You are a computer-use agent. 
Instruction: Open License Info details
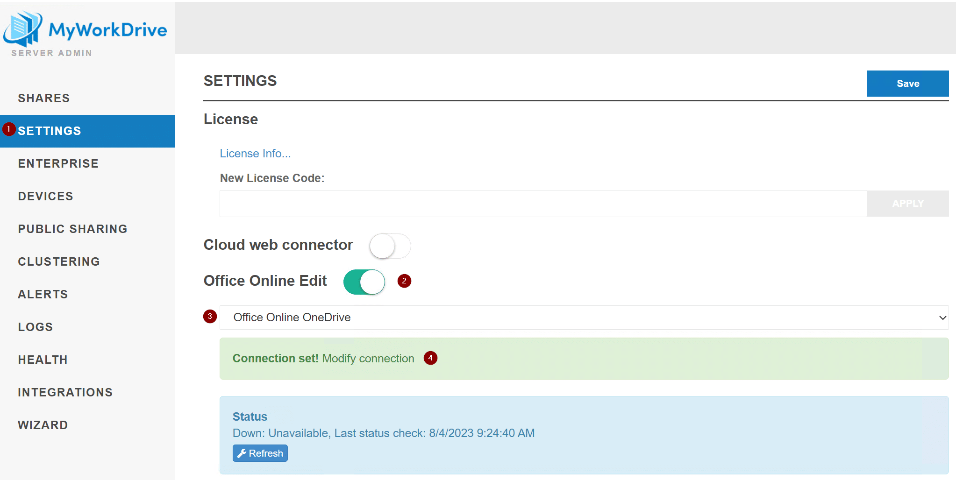click(255, 153)
